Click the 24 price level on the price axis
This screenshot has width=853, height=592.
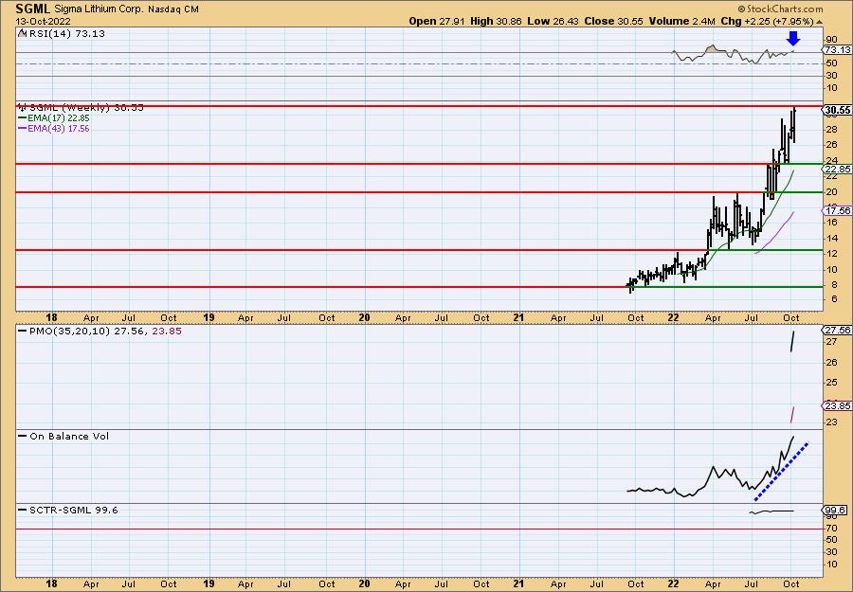831,161
